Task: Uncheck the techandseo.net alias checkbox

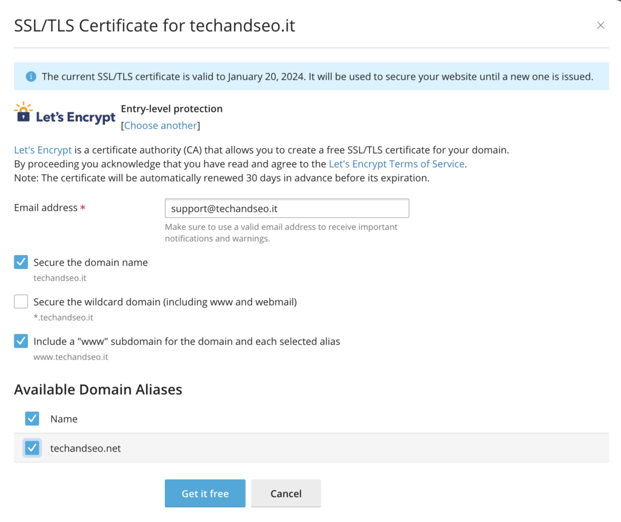Action: [32, 448]
